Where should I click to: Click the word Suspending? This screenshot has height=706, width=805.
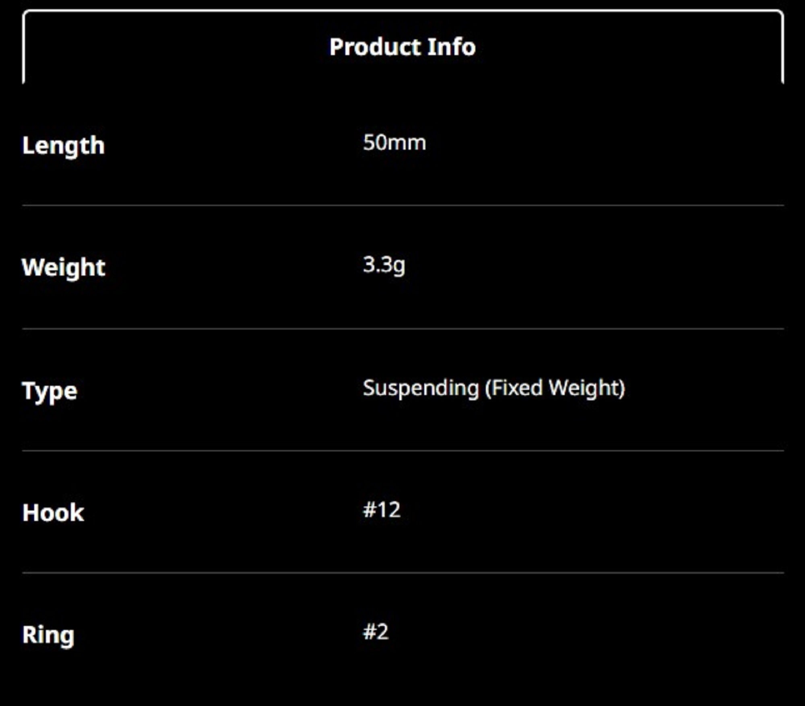421,388
